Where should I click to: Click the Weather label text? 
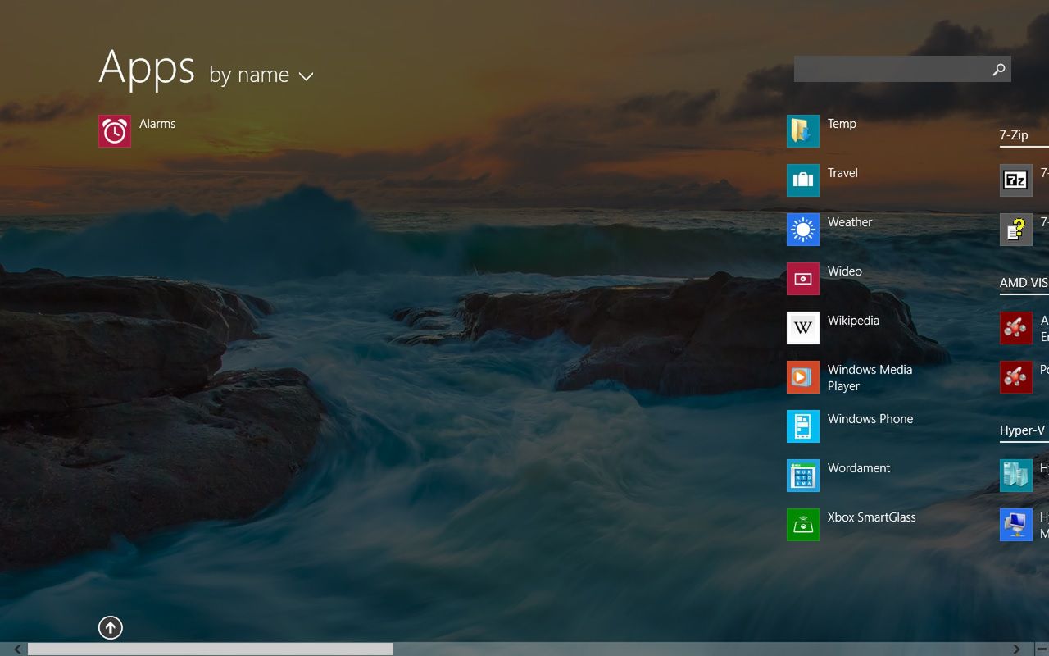click(850, 222)
